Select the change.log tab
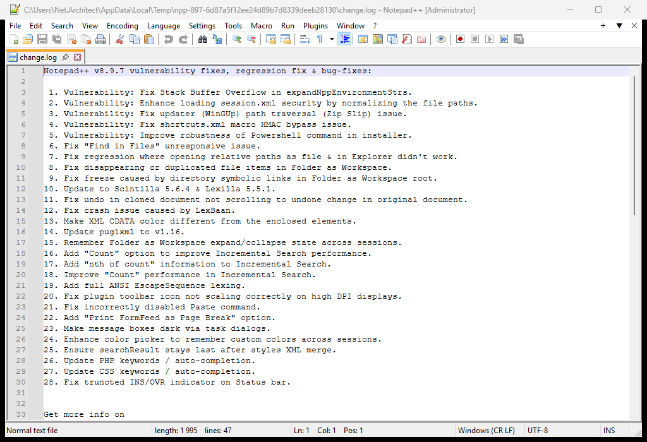The height and width of the screenshot is (442, 647). click(x=38, y=57)
